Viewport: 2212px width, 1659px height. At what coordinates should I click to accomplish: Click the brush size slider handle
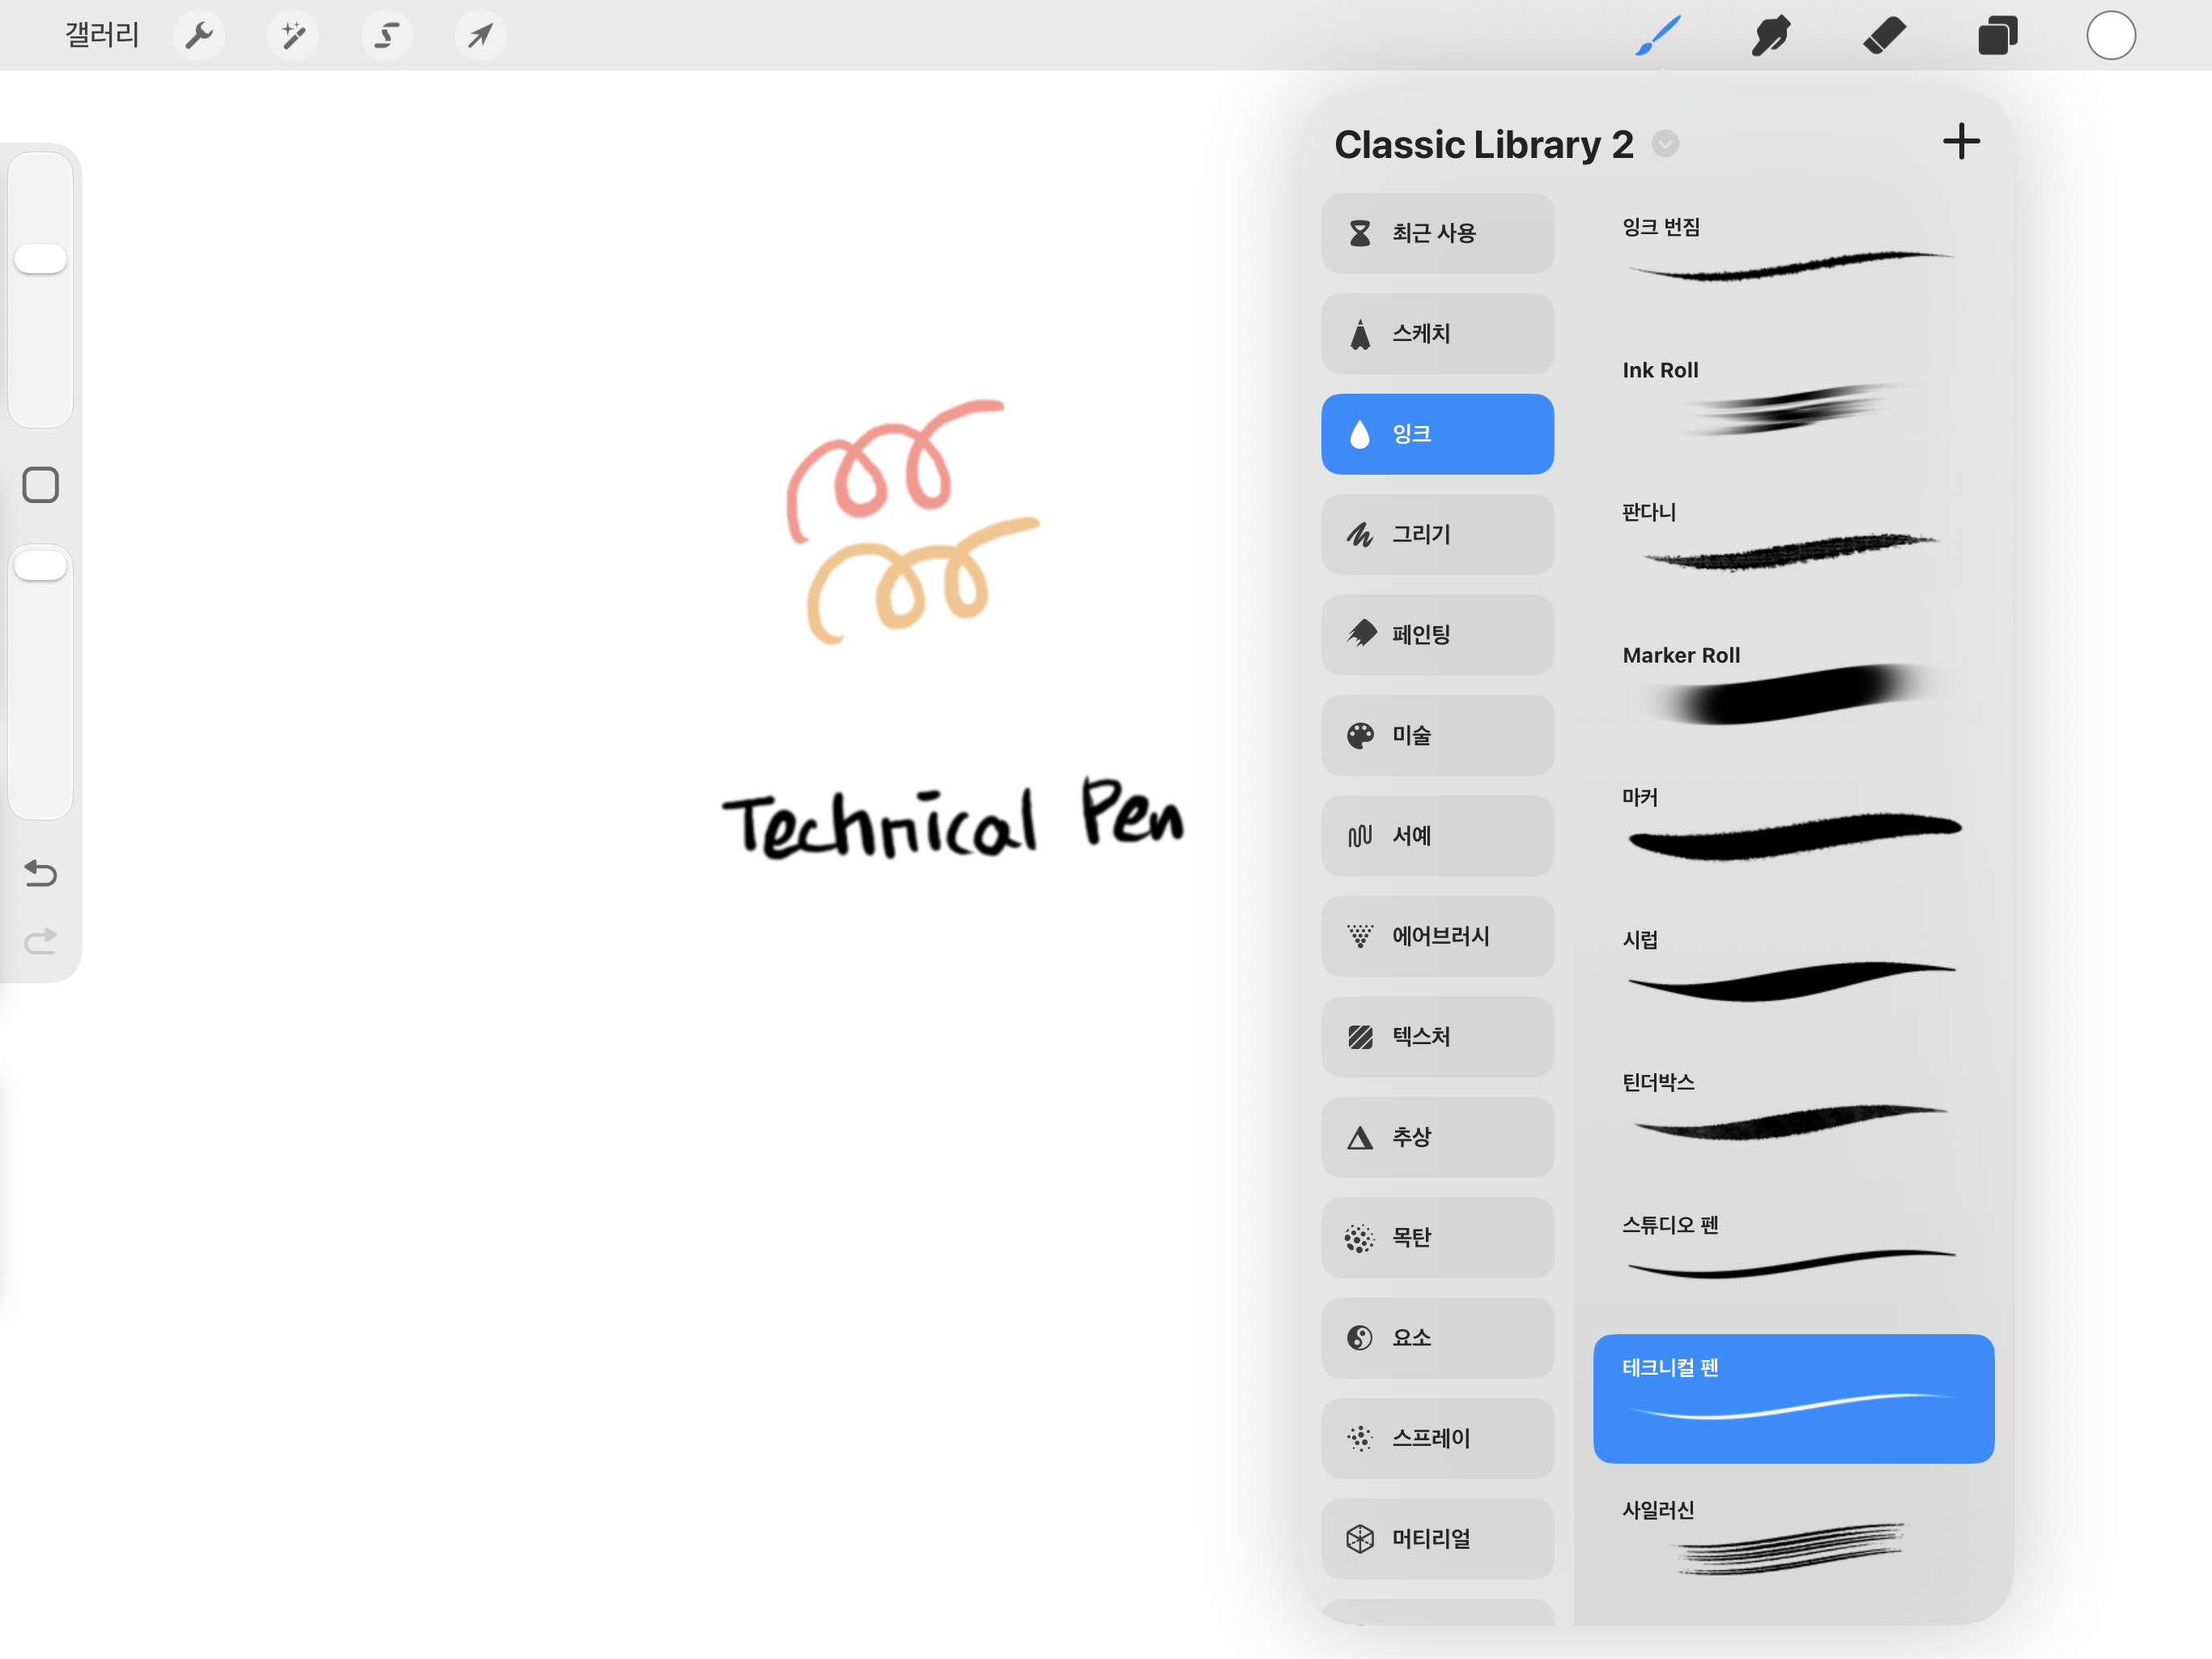point(40,259)
